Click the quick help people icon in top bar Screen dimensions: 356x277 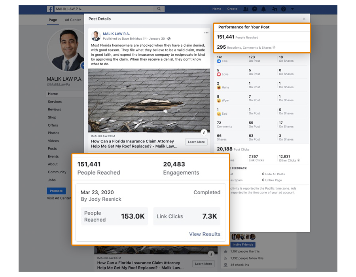[275, 9]
